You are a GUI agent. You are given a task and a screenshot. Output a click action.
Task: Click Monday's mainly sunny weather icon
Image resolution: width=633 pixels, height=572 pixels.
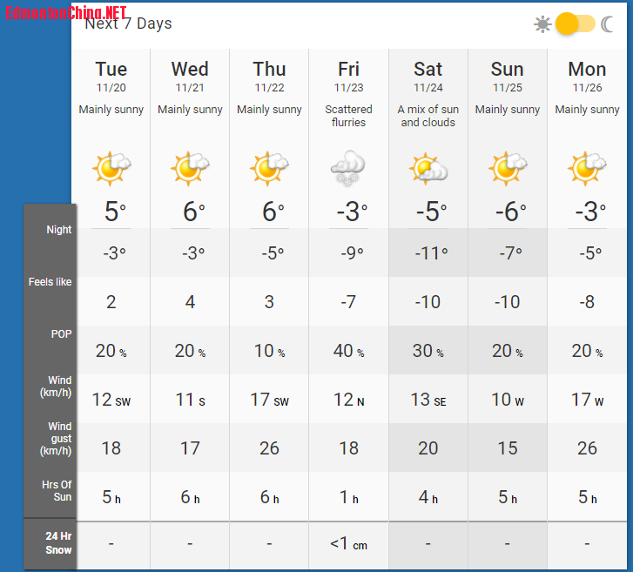pos(588,167)
